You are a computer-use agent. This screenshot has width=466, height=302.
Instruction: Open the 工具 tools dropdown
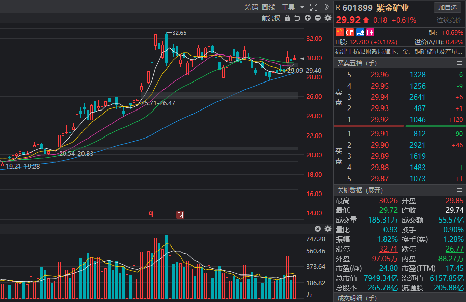tap(292, 7)
